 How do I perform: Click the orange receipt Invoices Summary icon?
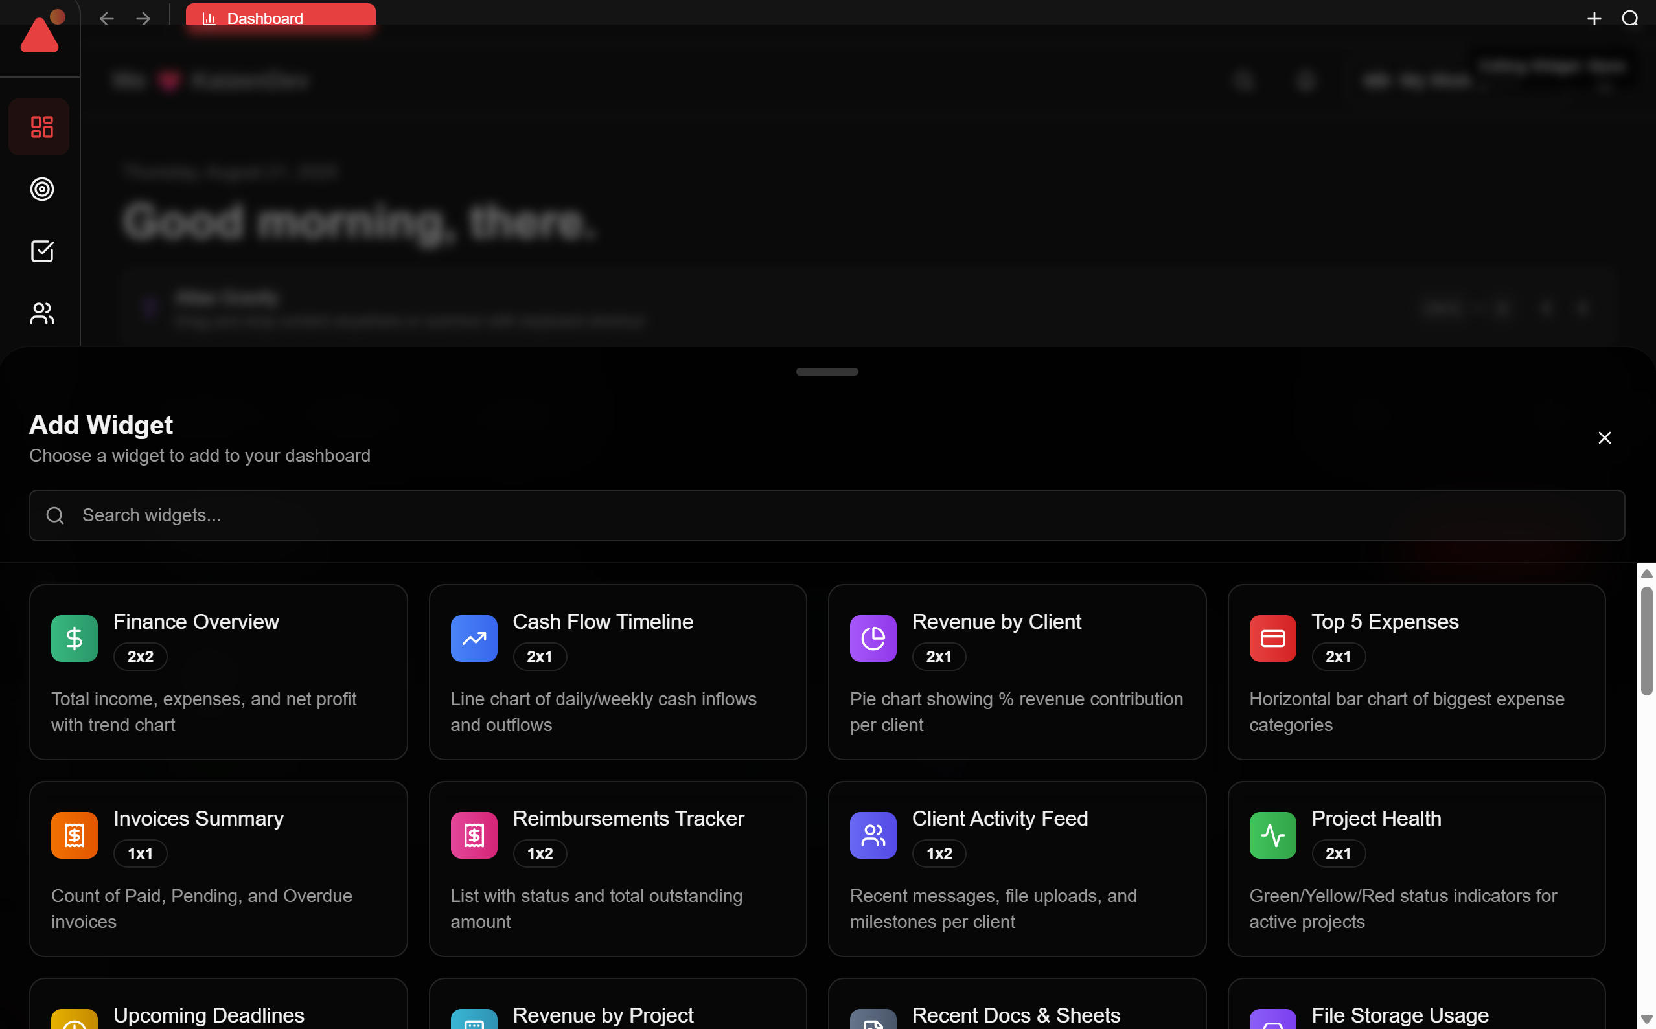[x=75, y=835]
